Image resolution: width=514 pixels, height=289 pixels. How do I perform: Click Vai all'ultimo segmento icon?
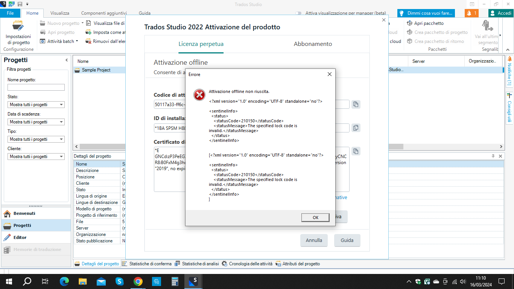tap(488, 26)
